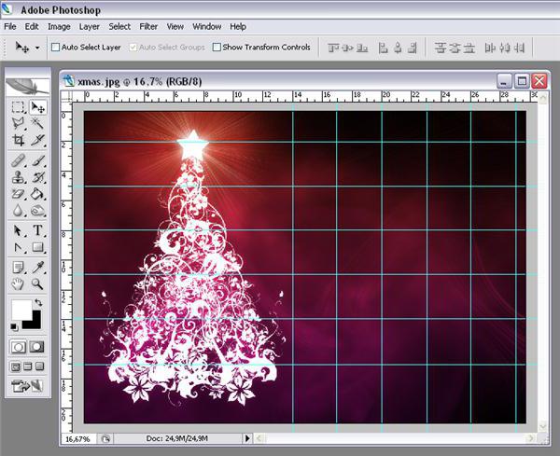Open the status bar info arrow menu

[x=247, y=438]
